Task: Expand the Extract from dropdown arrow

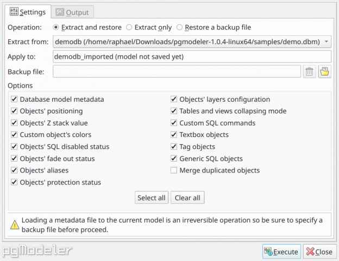Action: [x=327, y=41]
